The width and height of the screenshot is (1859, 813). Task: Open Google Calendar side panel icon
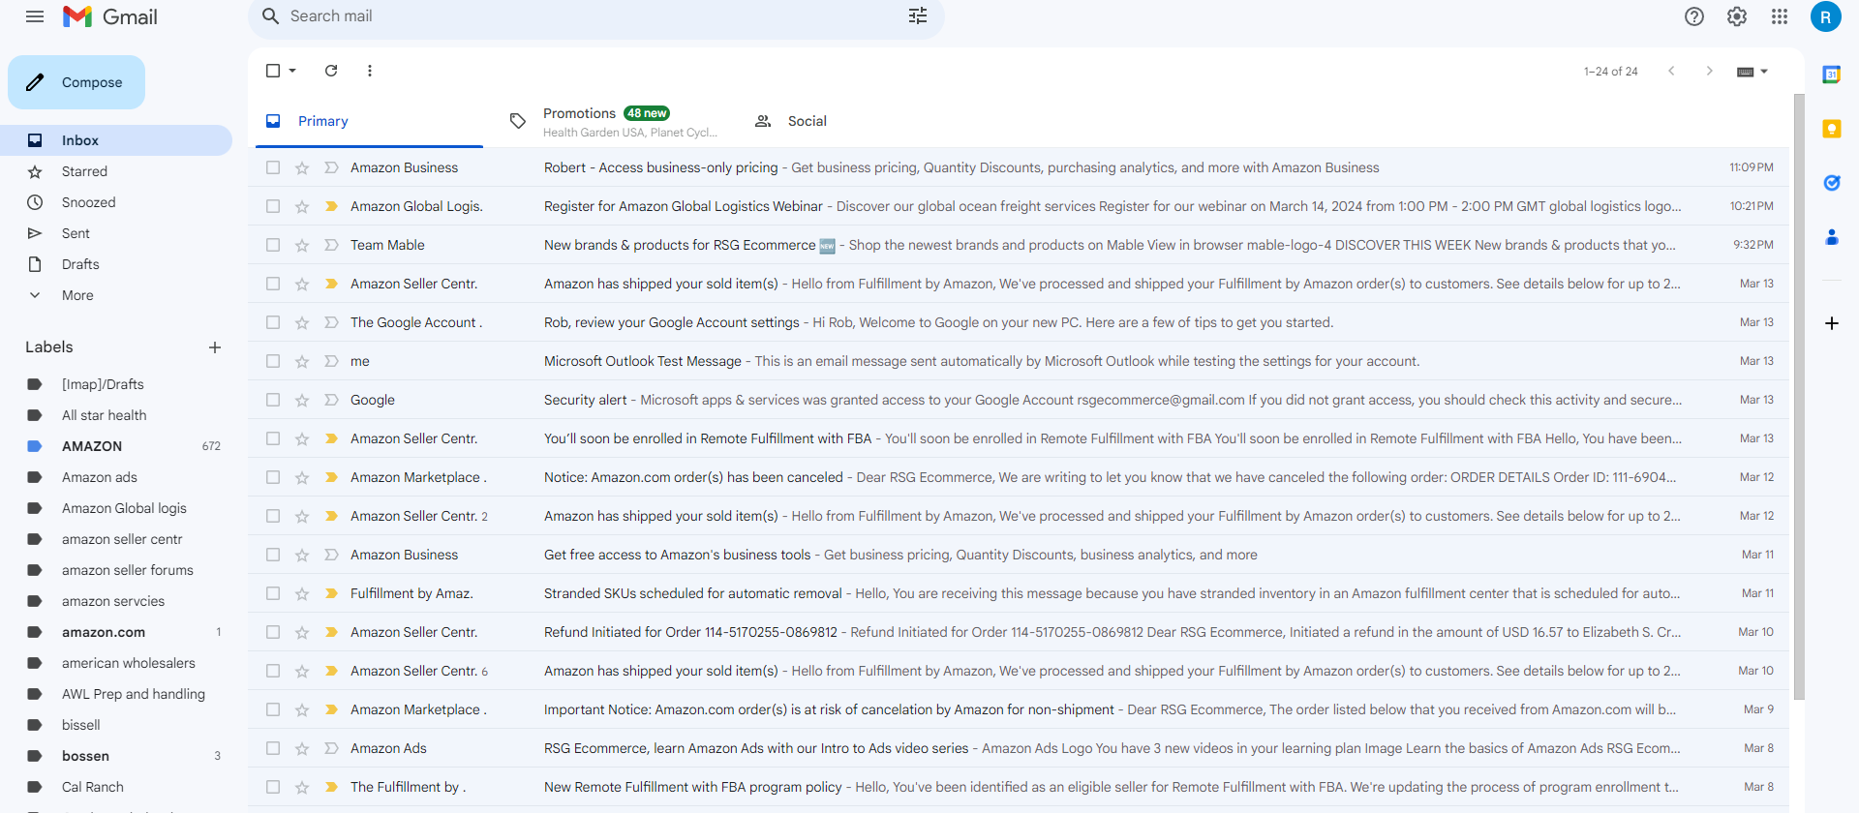[x=1832, y=75]
